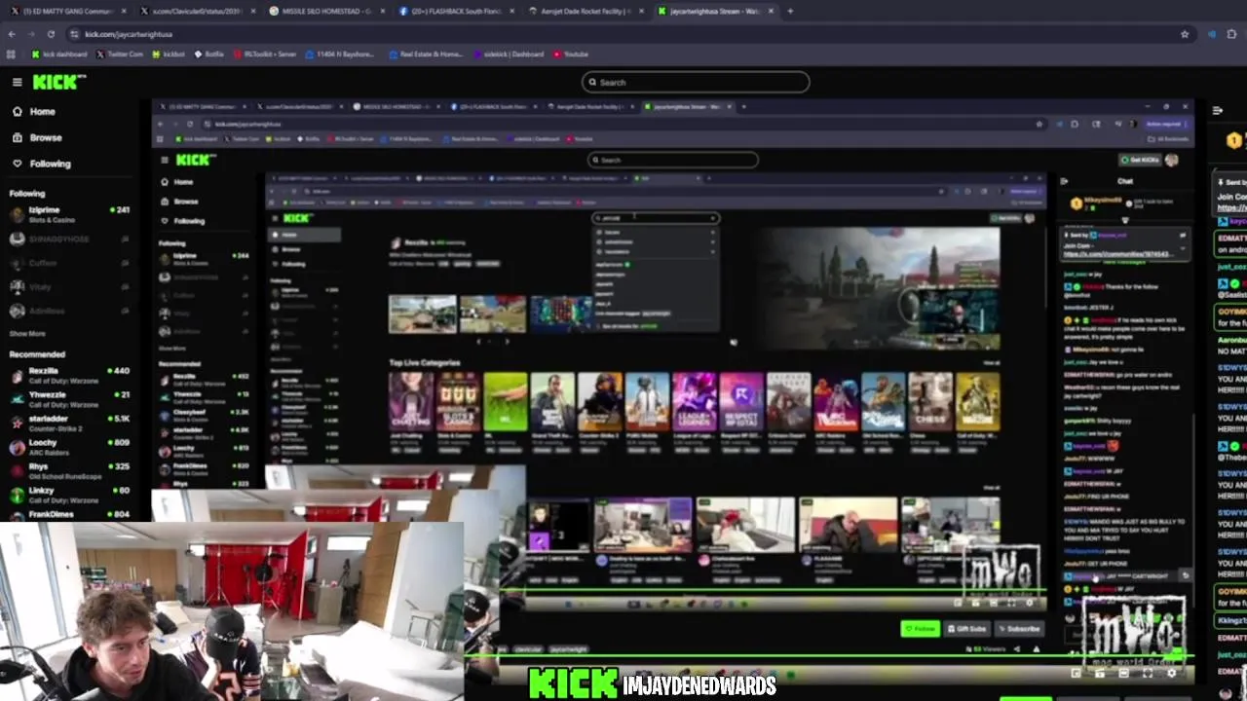Open the IRLToolkit Server bookmark

(265, 55)
